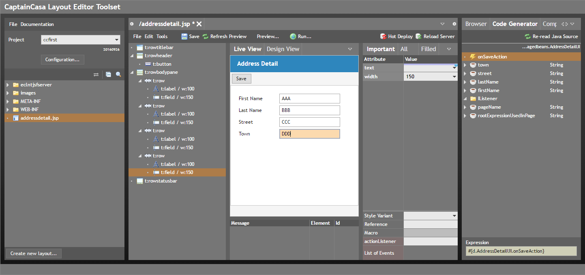
Task: Close the /addressdetail.jsp tab
Action: [x=199, y=24]
